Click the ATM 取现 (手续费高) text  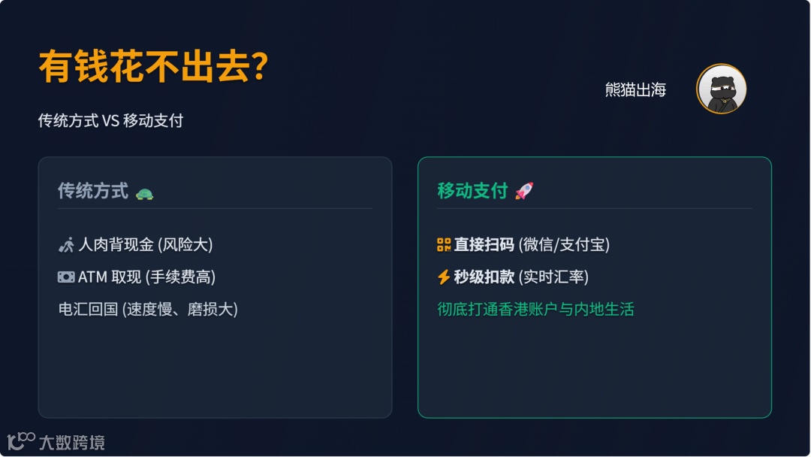pos(146,277)
